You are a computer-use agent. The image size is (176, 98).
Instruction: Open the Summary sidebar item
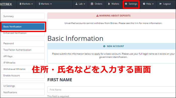pos(23,16)
